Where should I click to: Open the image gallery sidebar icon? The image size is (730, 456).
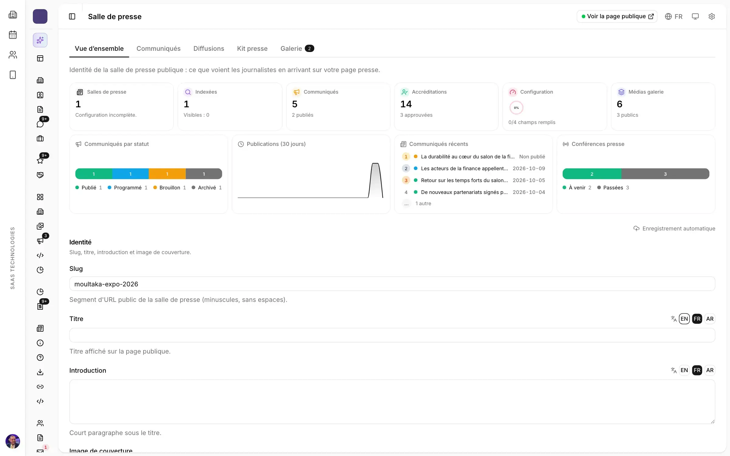pos(40,226)
